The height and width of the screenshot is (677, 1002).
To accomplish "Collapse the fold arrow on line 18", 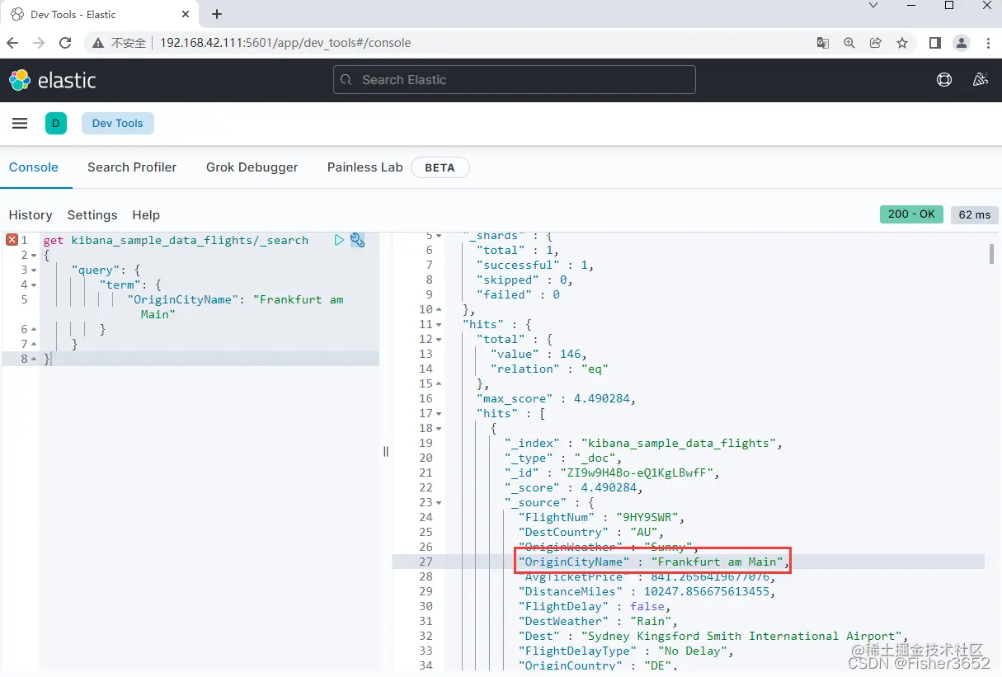I will (439, 428).
